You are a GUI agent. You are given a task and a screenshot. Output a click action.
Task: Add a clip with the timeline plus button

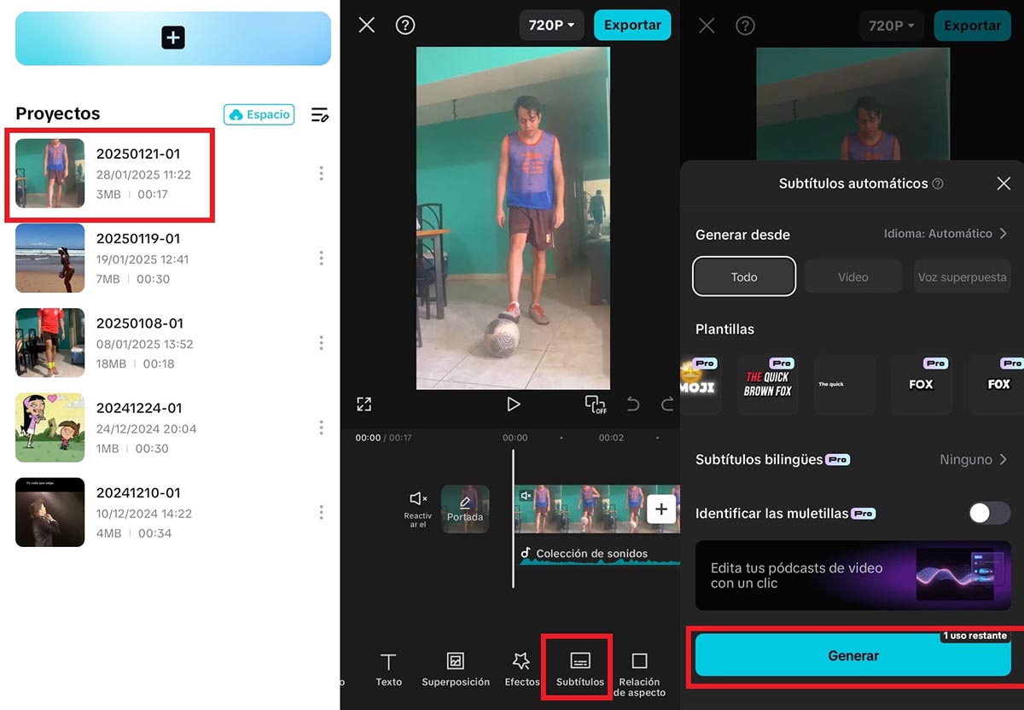pos(661,509)
